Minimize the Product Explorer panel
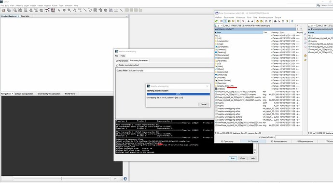The image size is (333, 183). (x=126, y=16)
